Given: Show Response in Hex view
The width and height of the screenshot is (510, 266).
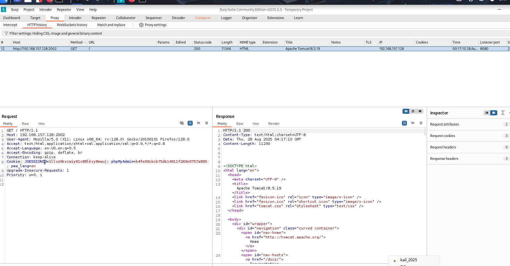Looking at the screenshot, I should tap(256, 124).
